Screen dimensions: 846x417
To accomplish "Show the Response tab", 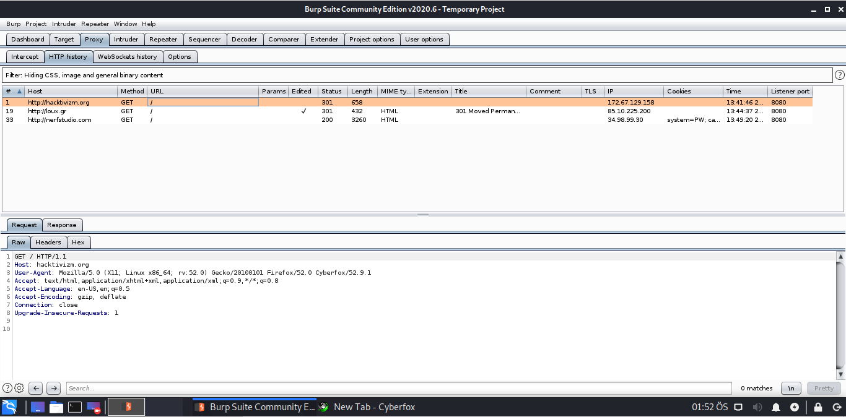I will (62, 225).
